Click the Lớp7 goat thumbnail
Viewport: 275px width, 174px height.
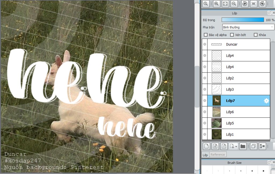(x=217, y=101)
